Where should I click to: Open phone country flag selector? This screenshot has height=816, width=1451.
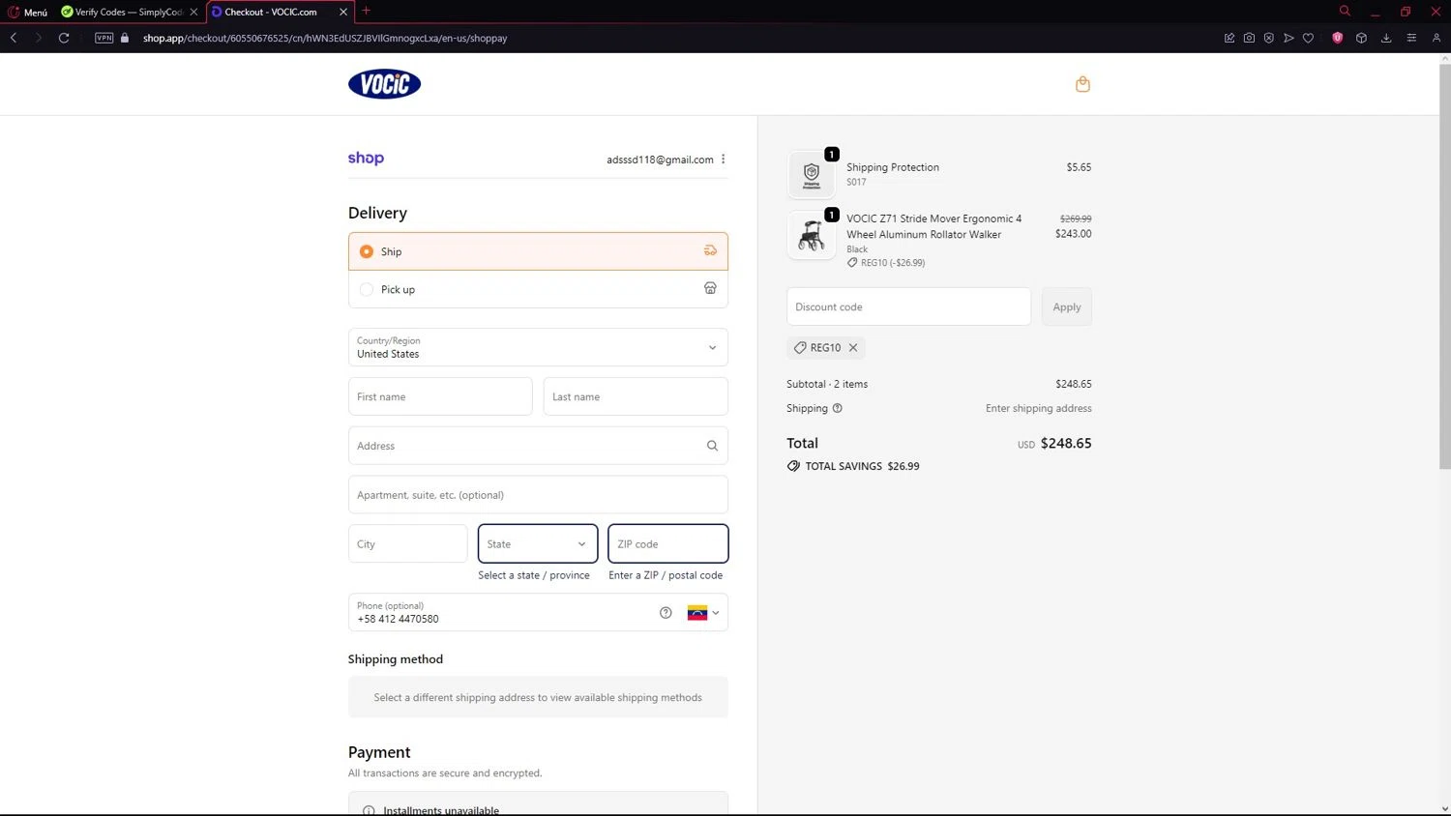coord(703,613)
